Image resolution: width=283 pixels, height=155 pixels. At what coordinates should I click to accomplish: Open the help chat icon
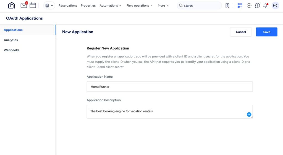[x=257, y=6]
